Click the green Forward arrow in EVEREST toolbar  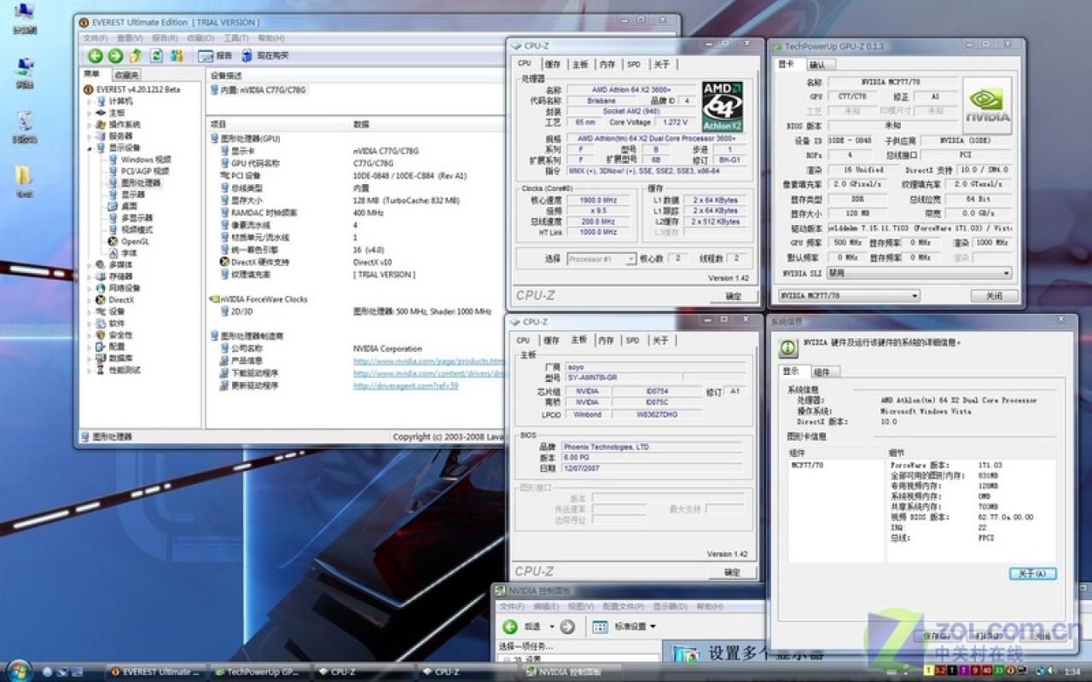[x=115, y=55]
